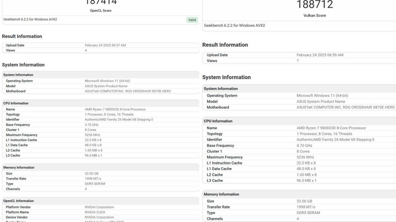Select AMD Ryzen 7 9800X3D name in OpenCL result
Screen dimensions: 396x222
click(x=115, y=109)
